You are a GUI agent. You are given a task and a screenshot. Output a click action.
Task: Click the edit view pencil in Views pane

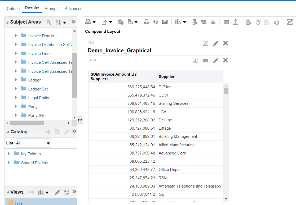click(58, 192)
